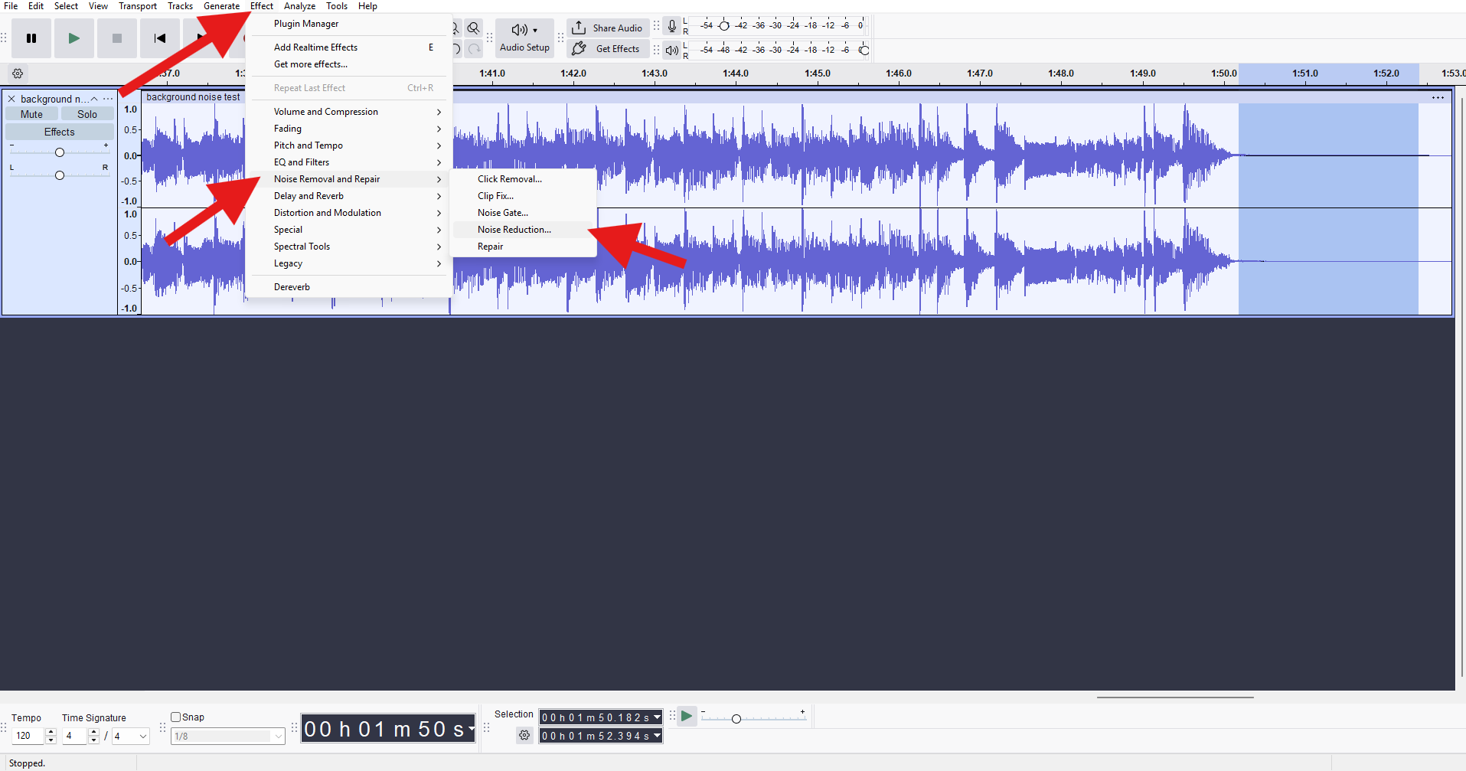Click the playback speed slider

(736, 718)
